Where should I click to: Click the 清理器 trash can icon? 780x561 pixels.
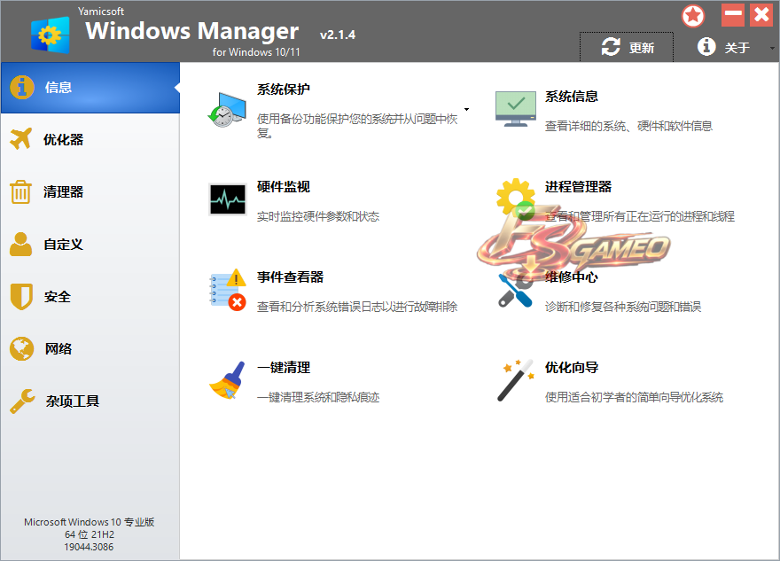21,191
